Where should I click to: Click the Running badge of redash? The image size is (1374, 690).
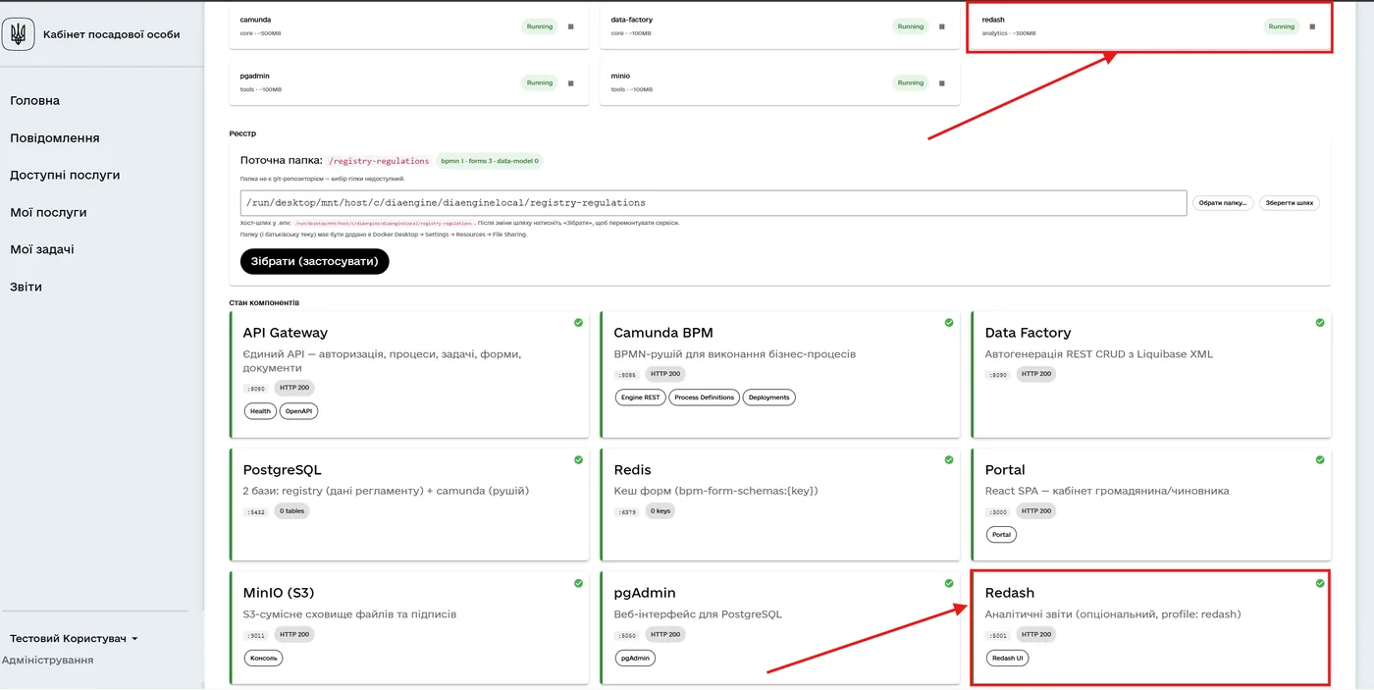[x=1282, y=27]
